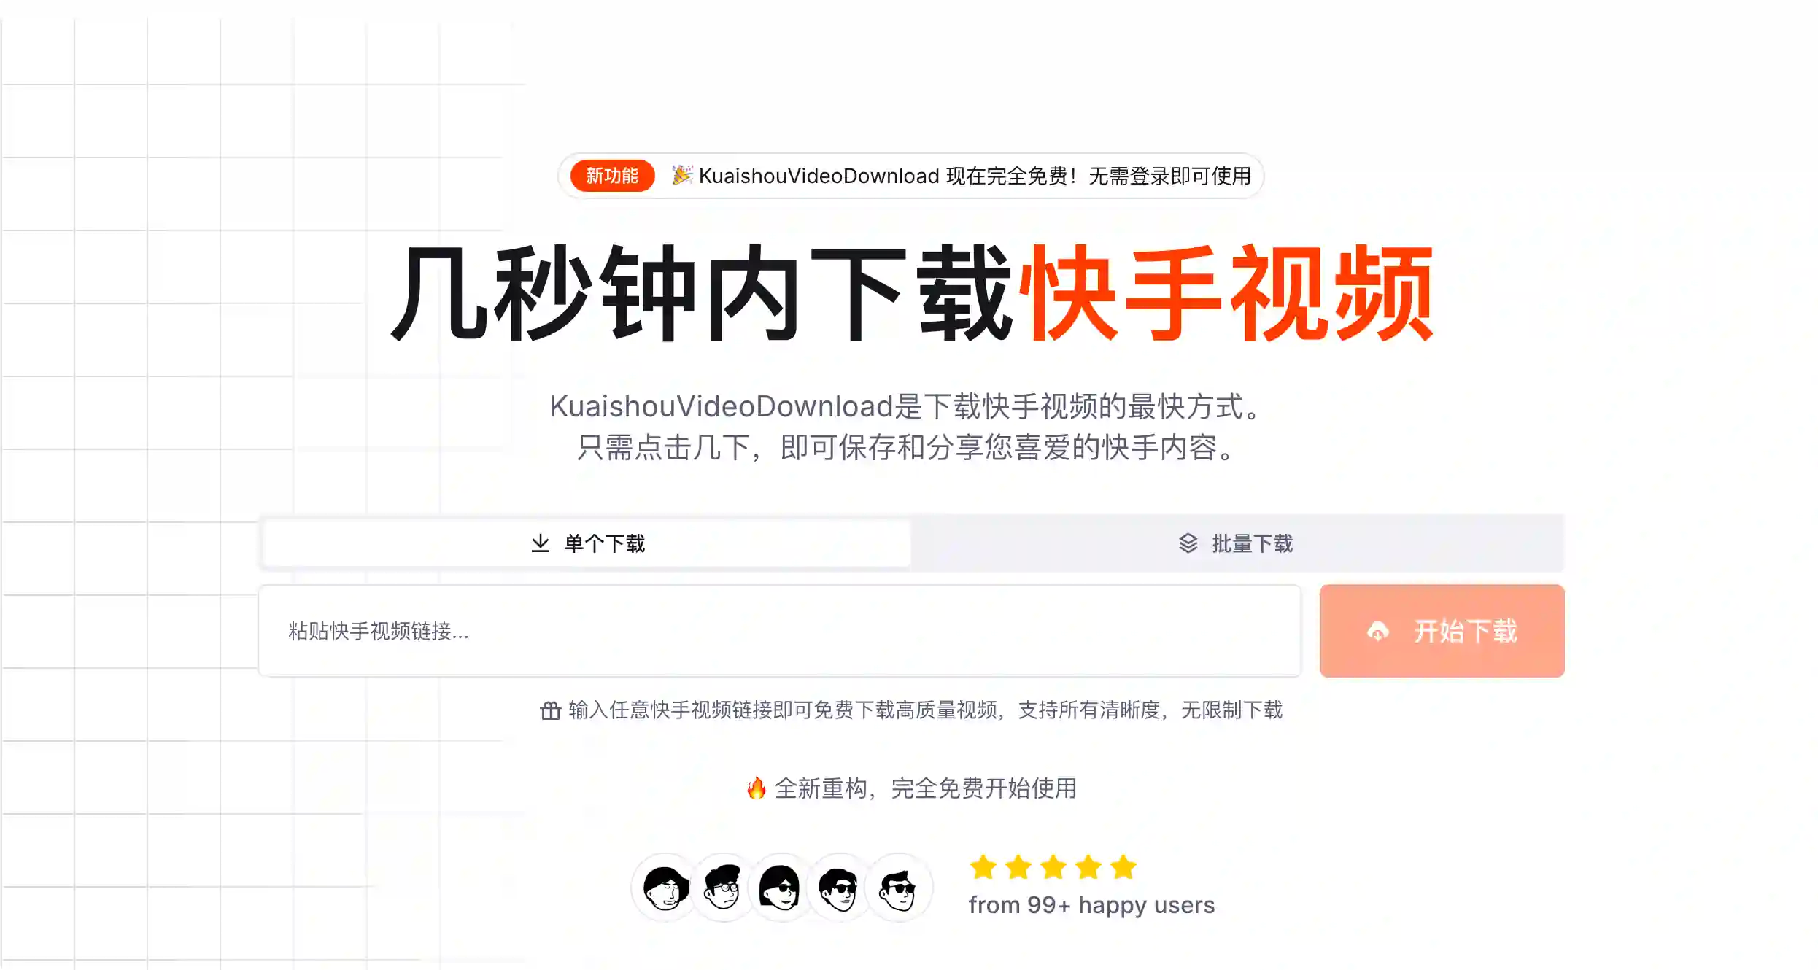Click the third avatar with long hair and sunglasses
1818x970 pixels.
coord(781,888)
